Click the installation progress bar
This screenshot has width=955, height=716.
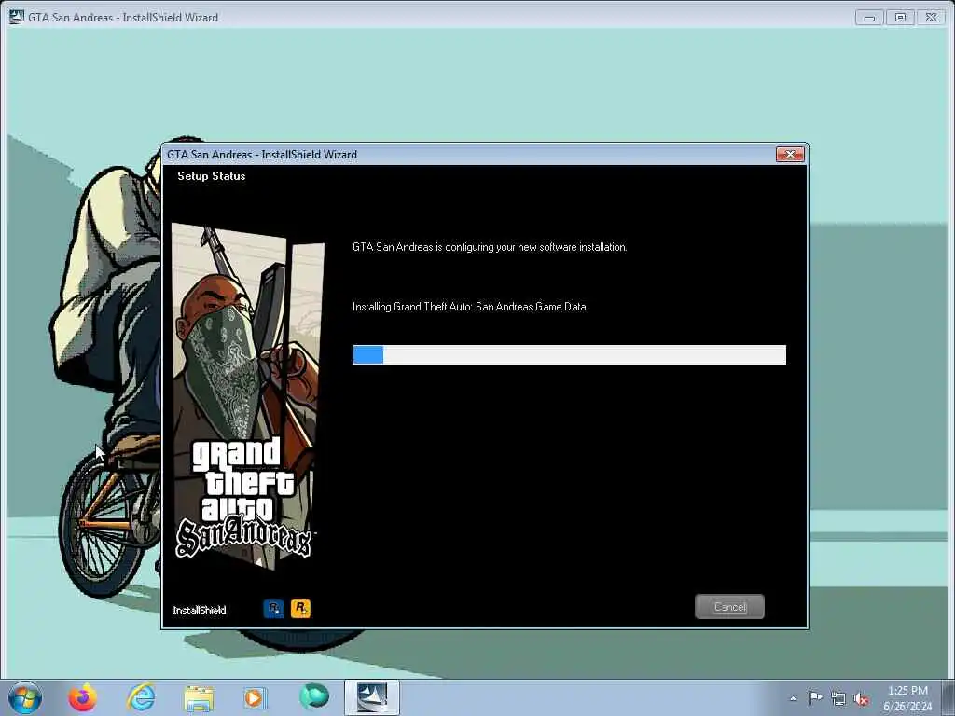(569, 354)
